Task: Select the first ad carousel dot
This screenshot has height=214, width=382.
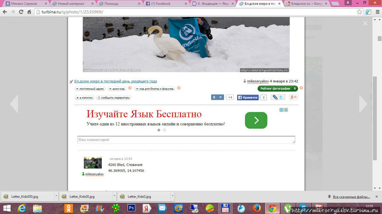Action: click(159, 130)
